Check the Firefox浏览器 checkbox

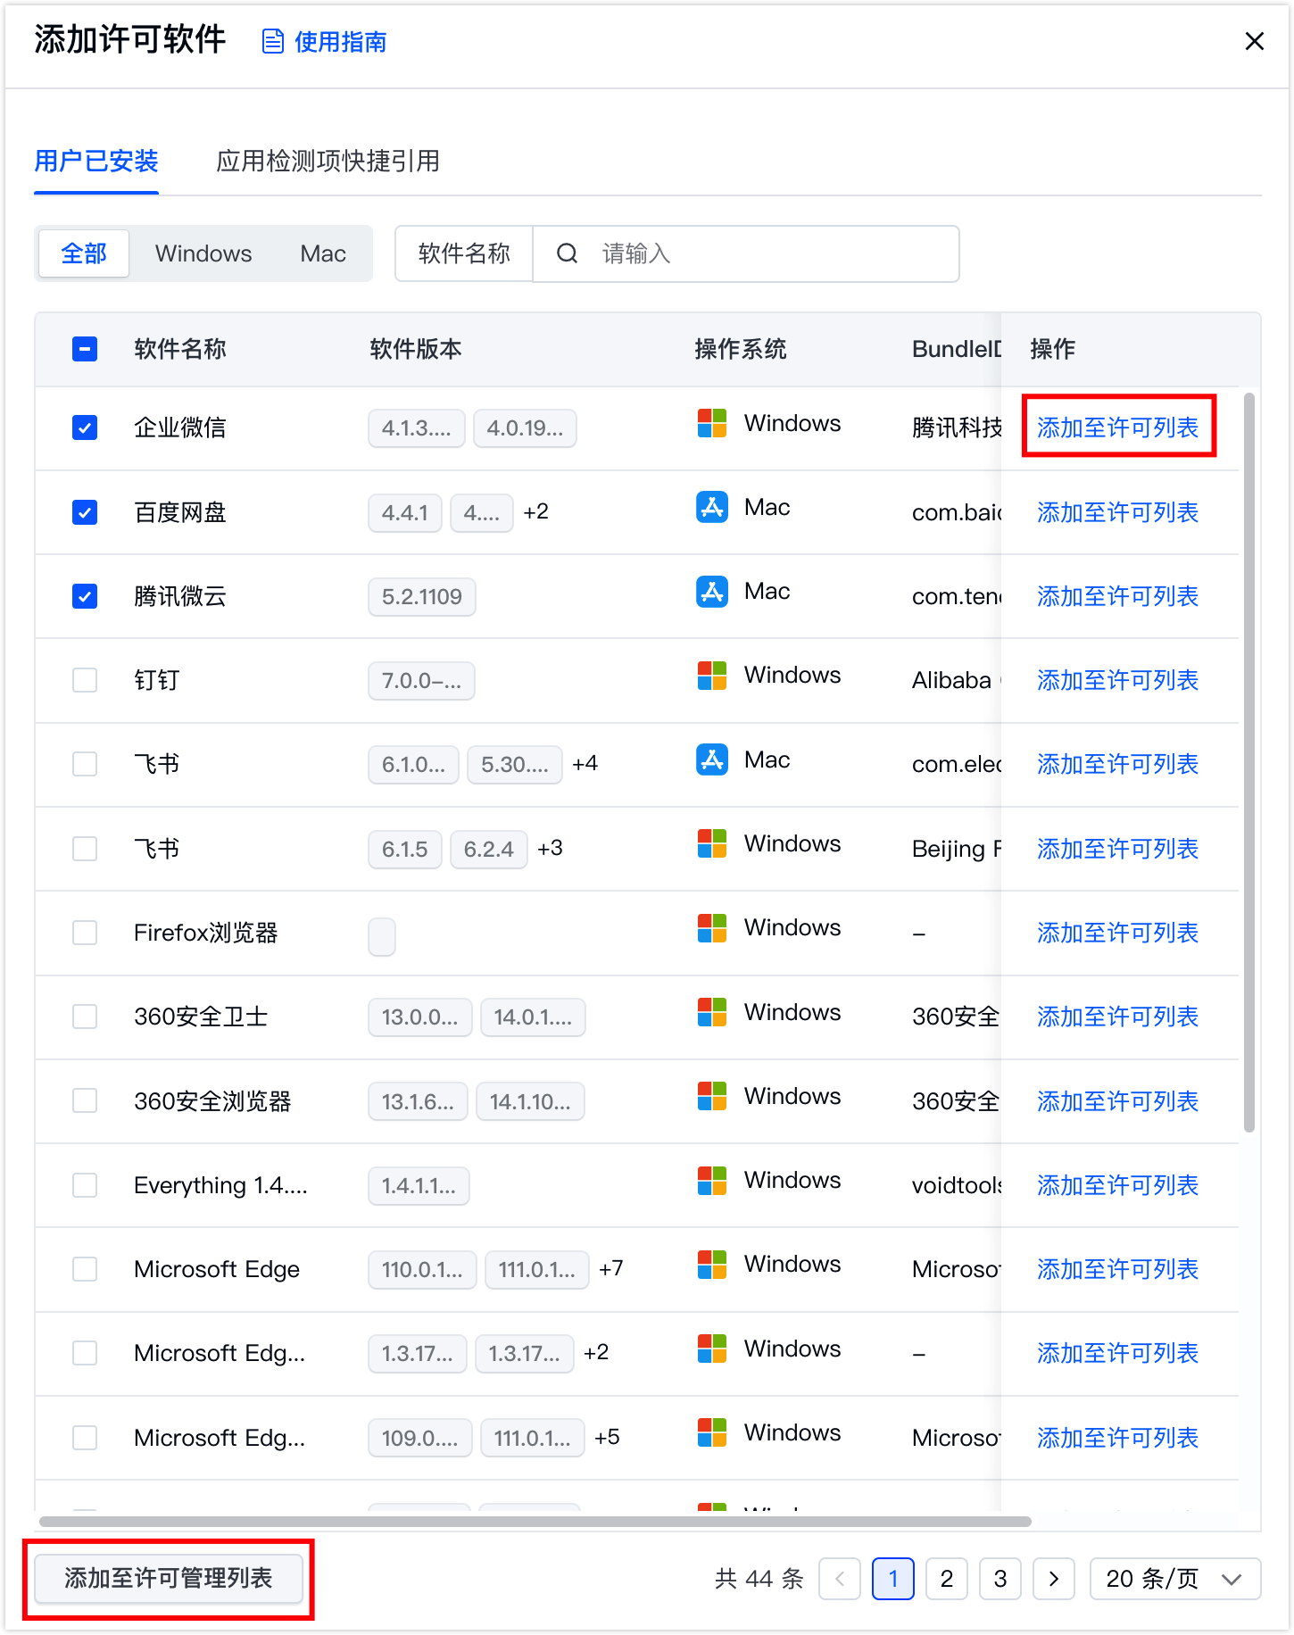[85, 933]
